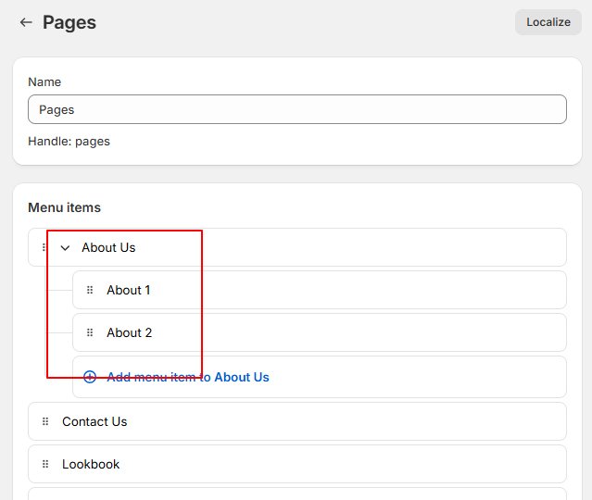Click the plus circle add icon
592x500 pixels.
tap(90, 377)
